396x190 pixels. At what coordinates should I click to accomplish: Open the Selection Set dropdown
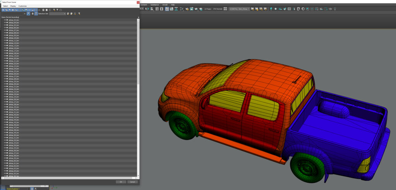click(57, 13)
